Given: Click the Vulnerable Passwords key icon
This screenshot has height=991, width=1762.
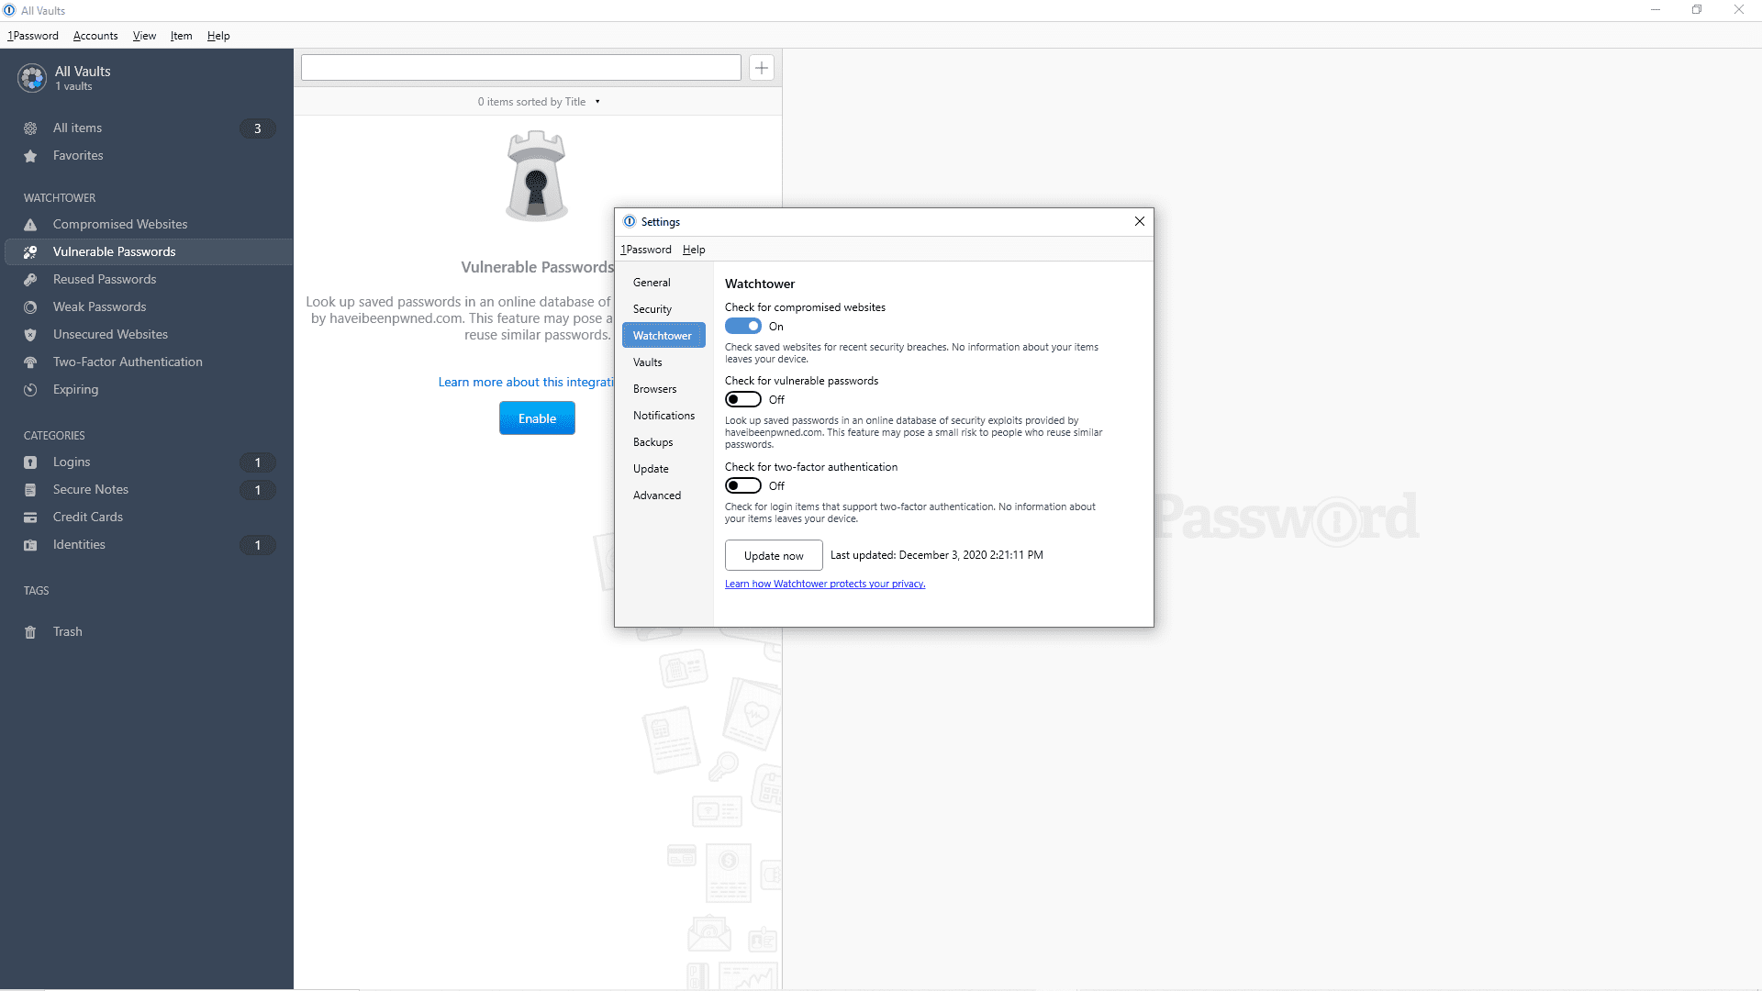Looking at the screenshot, I should tap(30, 252).
